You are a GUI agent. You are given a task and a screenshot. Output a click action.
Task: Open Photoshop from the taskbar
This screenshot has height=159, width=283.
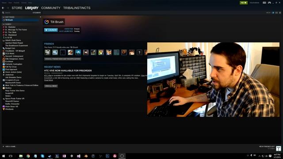click(107, 156)
